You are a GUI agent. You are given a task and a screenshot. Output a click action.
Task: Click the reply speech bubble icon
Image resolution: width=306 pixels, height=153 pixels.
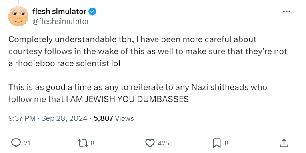(x=16, y=143)
